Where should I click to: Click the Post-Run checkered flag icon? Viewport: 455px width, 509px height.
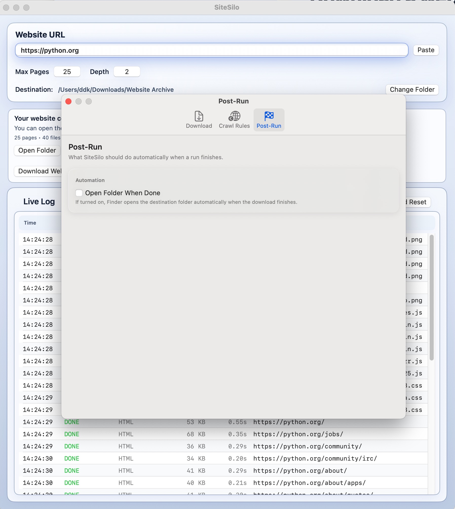coord(269,116)
